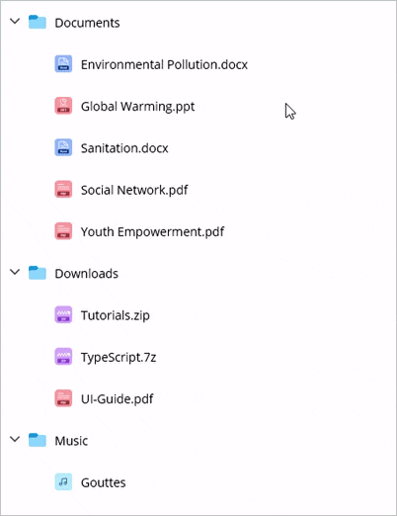The image size is (397, 516).
Task: Select the Music folder label
Action: coord(71,441)
